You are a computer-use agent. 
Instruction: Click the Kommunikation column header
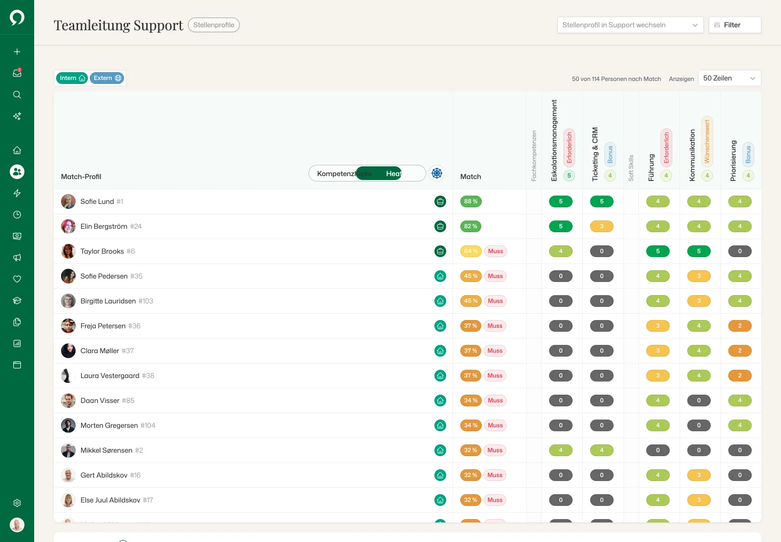tap(692, 155)
